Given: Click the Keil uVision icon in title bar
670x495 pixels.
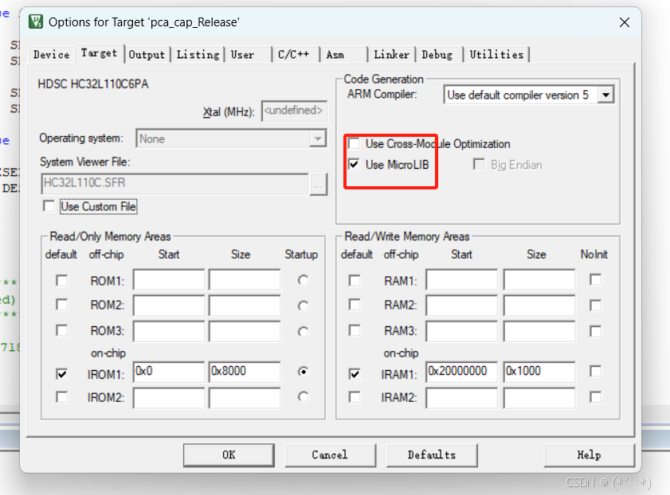Looking at the screenshot, I should point(36,21).
